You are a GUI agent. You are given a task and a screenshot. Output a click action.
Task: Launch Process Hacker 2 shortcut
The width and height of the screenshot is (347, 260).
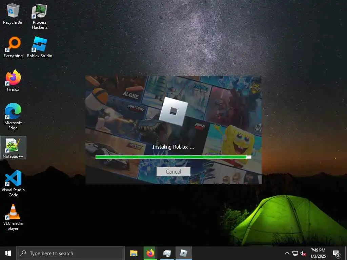pyautogui.click(x=40, y=17)
